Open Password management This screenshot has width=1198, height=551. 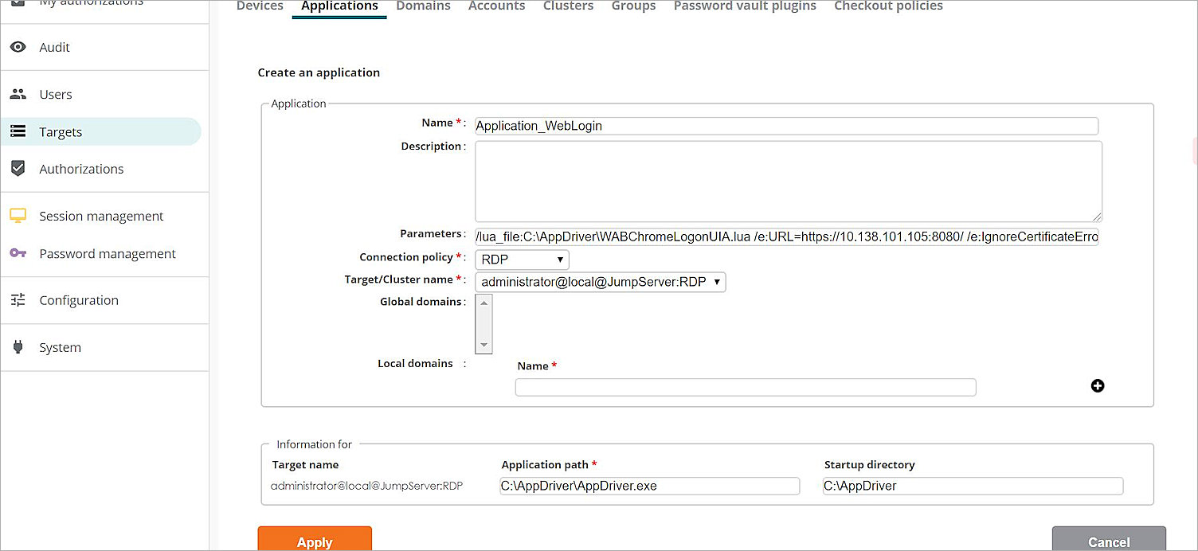[107, 253]
